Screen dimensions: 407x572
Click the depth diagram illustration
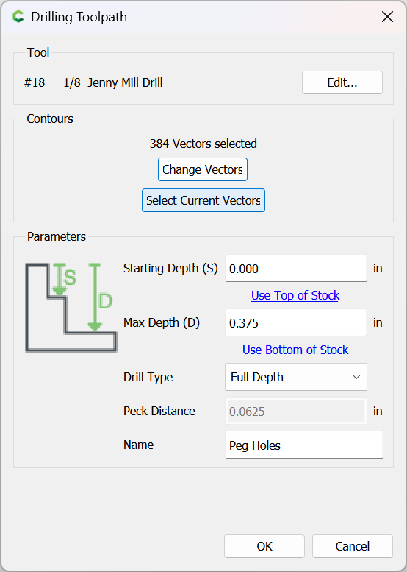click(x=71, y=308)
